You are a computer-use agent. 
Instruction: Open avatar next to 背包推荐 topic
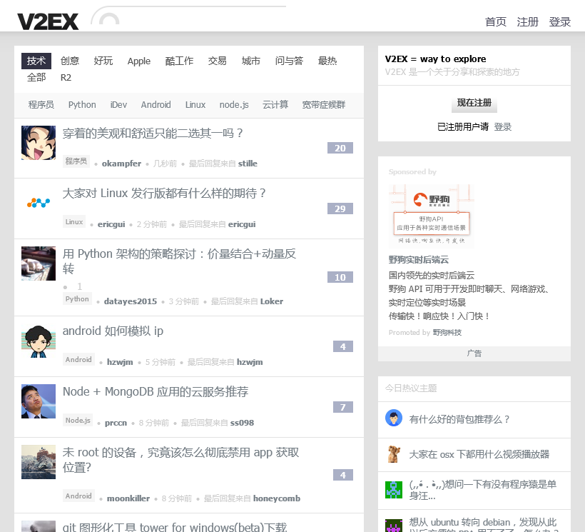[394, 418]
